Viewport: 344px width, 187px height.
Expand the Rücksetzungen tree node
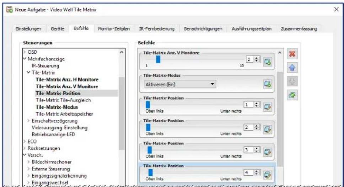click(x=25, y=148)
